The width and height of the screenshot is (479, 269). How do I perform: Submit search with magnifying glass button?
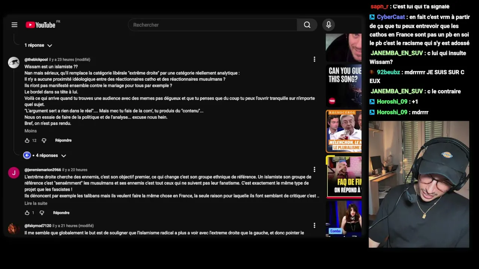point(307,25)
